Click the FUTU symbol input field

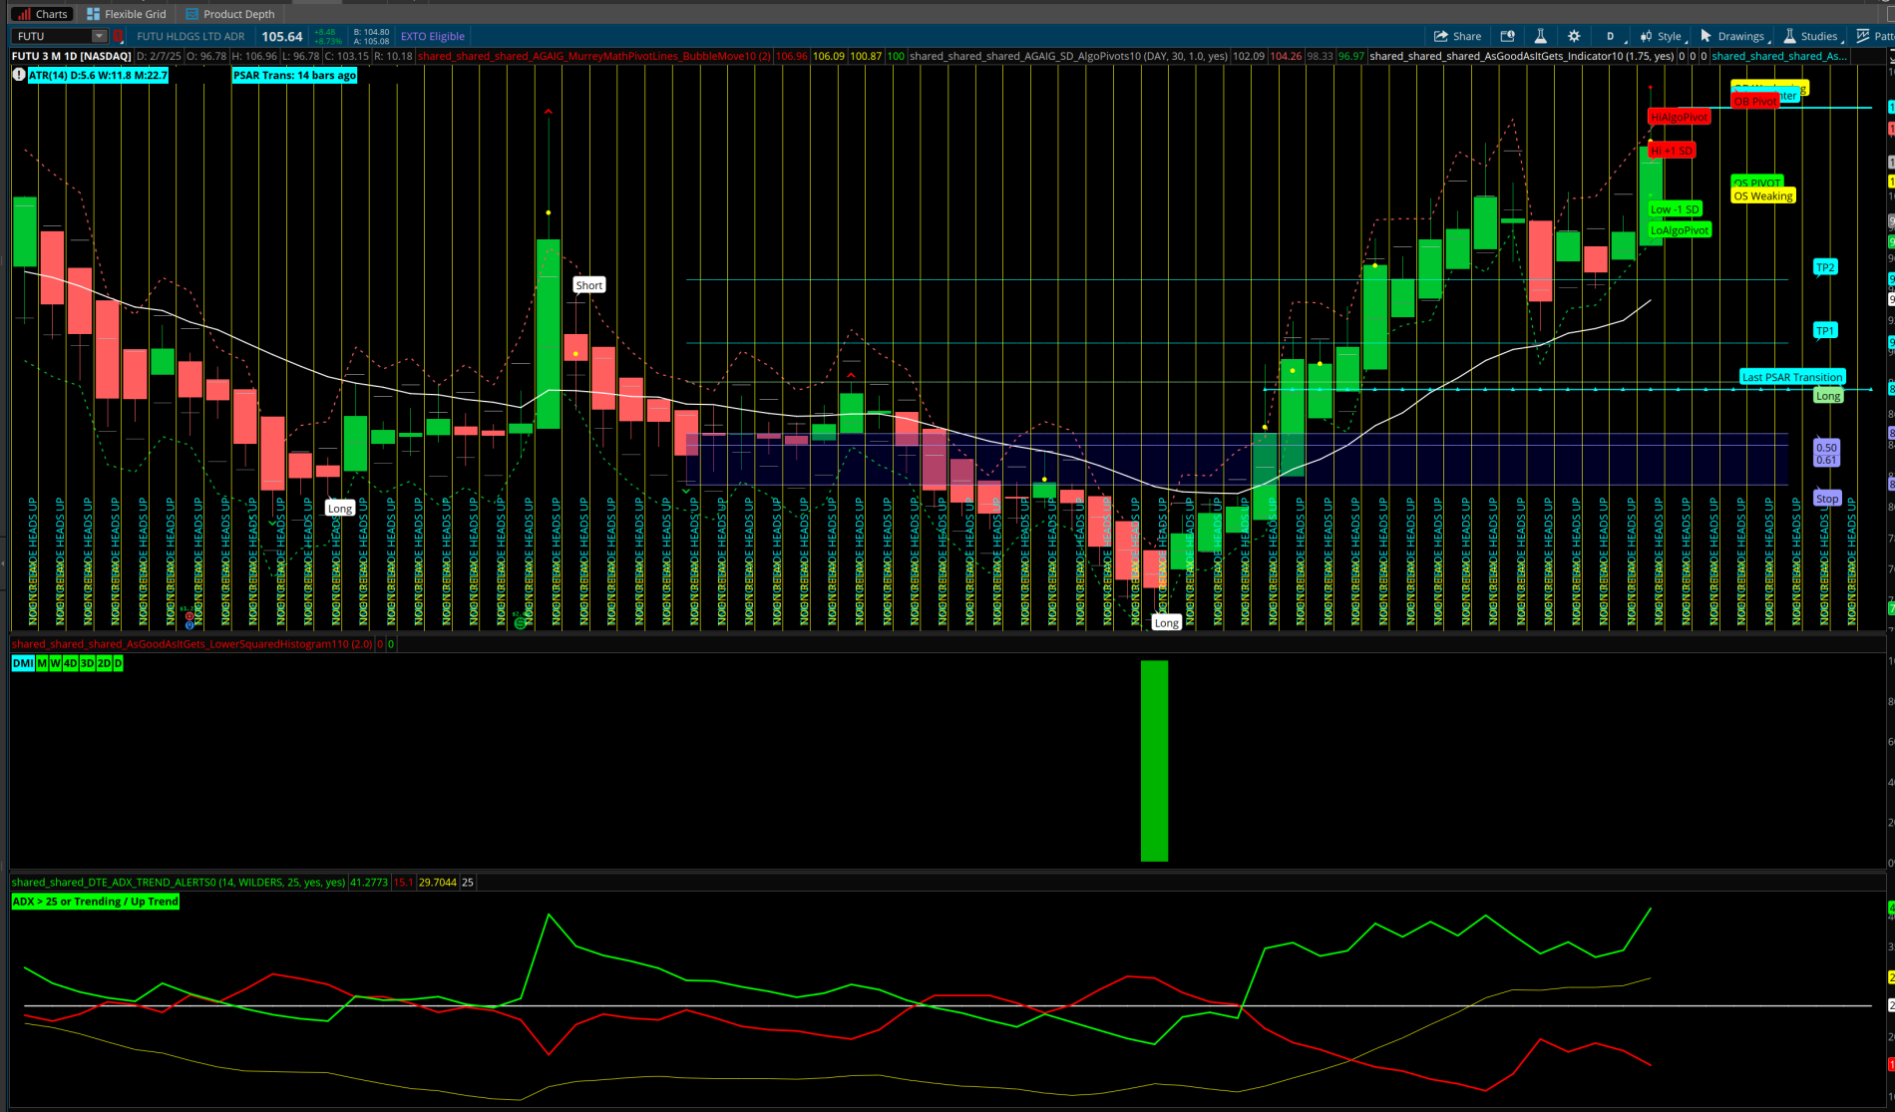tap(52, 36)
